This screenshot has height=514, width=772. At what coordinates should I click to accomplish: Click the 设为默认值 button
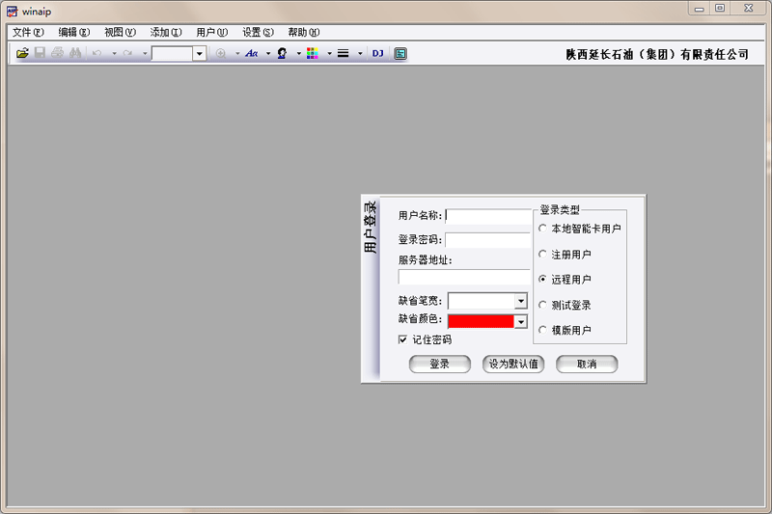click(x=513, y=365)
